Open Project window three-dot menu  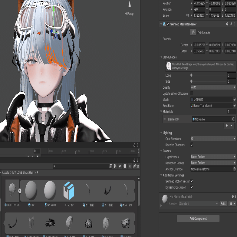(x=137, y=160)
